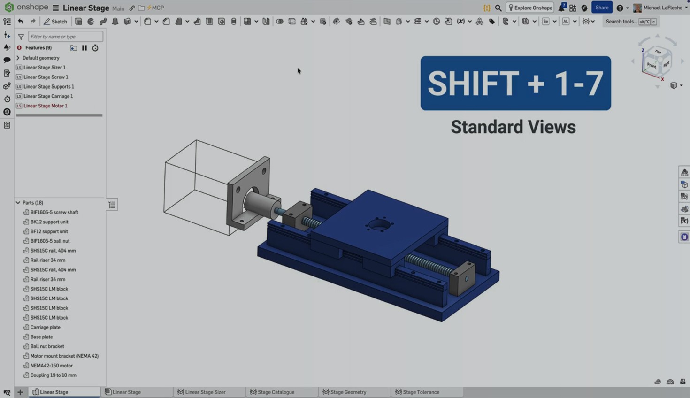This screenshot has width=690, height=398.
Task: Click the Explore Onshape button
Action: 530,8
